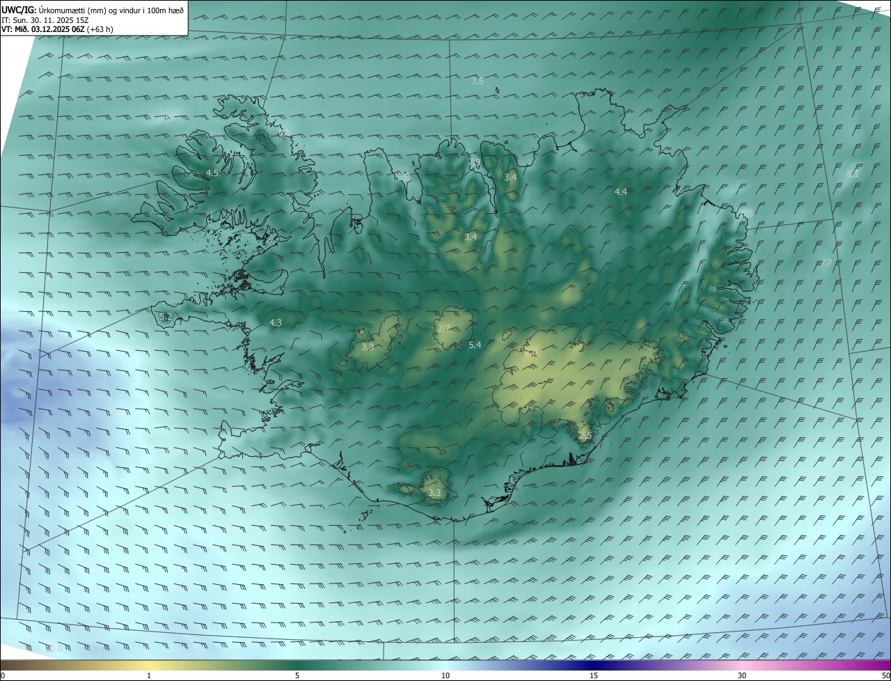This screenshot has height=681, width=891.
Task: Select the '10' tick label on the color scale
Action: 445,675
